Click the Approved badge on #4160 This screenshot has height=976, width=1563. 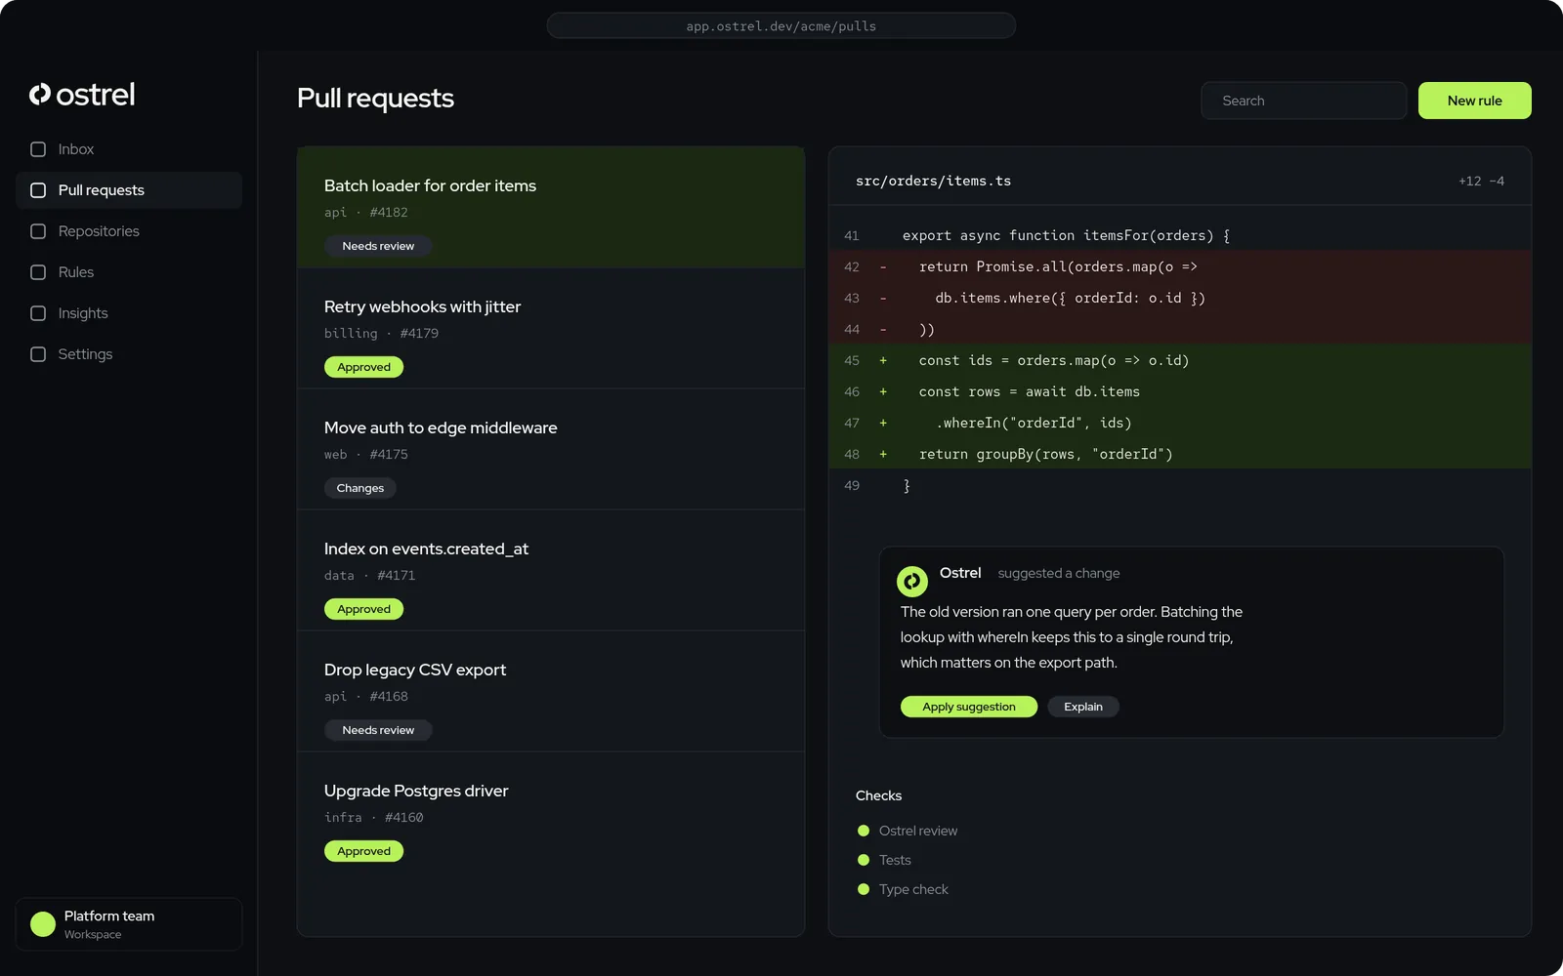pos(363,851)
